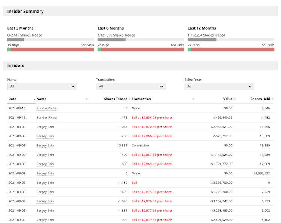281x223 pixels.
Task: Click the sort arrow beside the Date header
Action: [34, 99]
